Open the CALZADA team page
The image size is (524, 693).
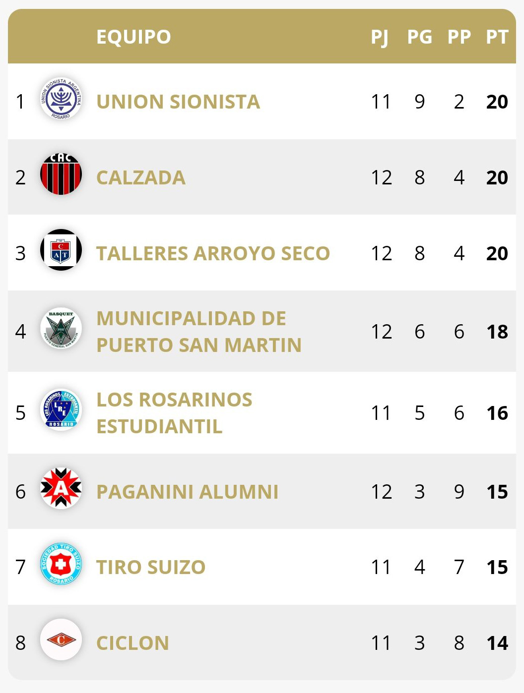pos(141,177)
